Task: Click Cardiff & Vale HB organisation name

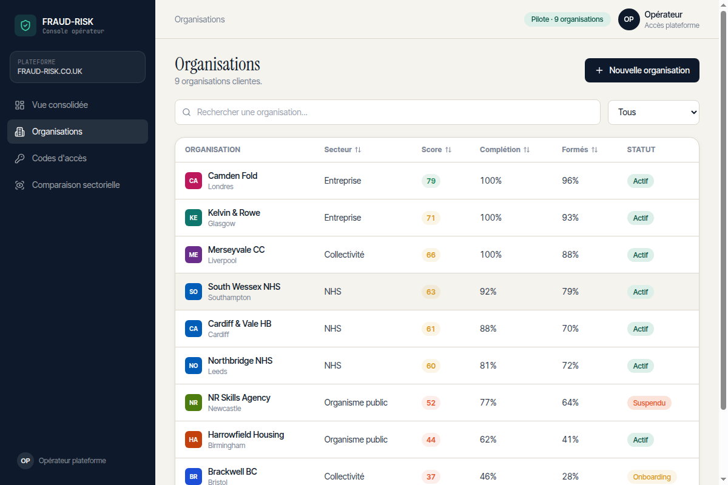Action: (x=240, y=324)
